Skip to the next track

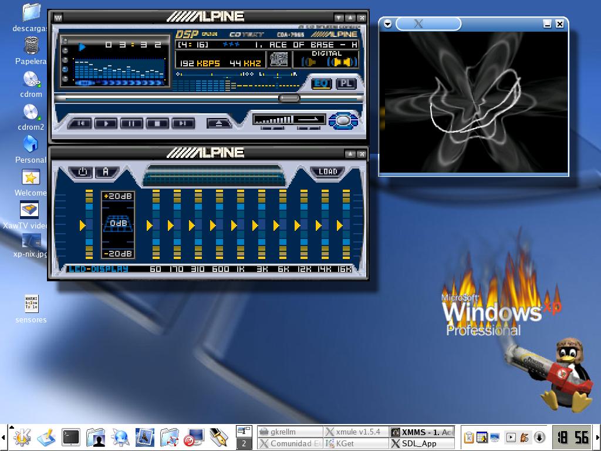[x=183, y=123]
